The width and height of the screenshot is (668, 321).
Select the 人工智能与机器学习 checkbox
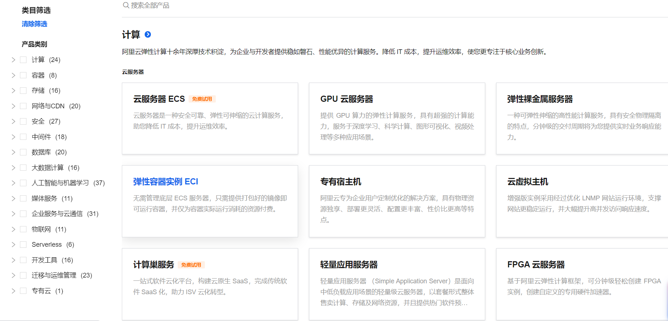23,183
